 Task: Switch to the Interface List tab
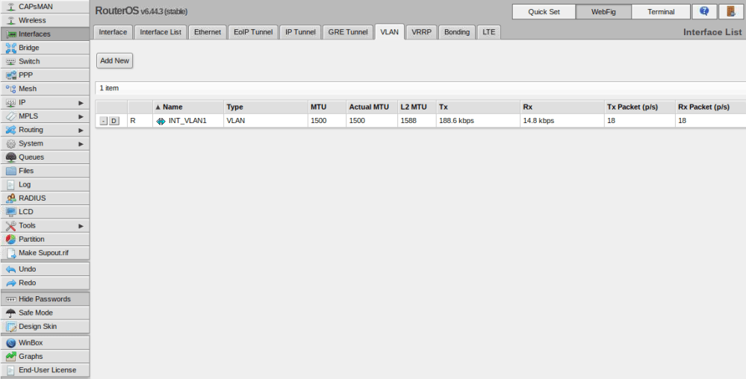161,32
